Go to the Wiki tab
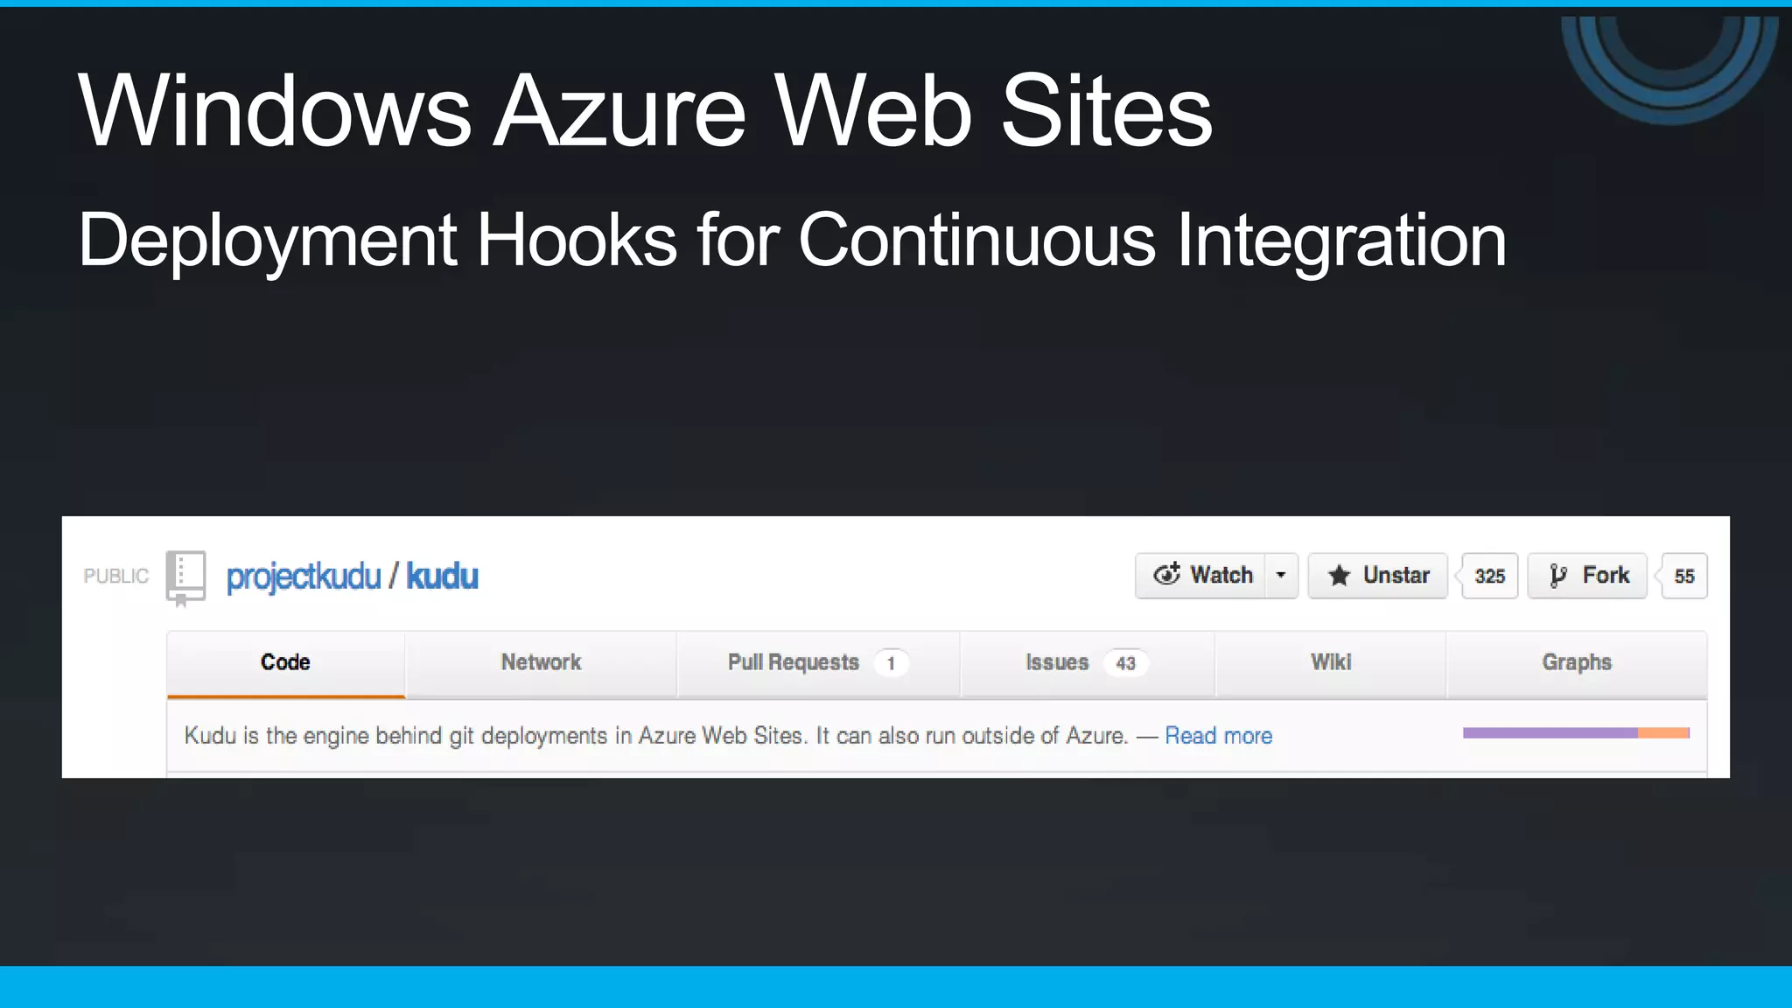 tap(1331, 663)
